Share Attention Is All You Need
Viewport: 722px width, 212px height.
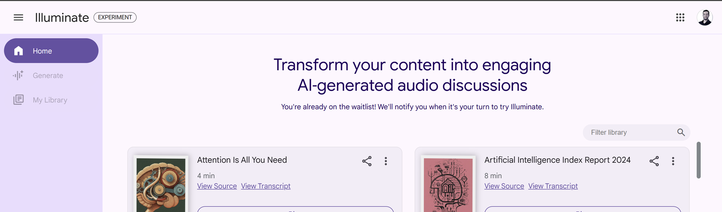tap(367, 161)
